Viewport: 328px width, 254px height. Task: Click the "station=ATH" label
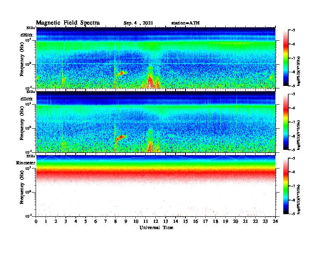[x=186, y=23]
